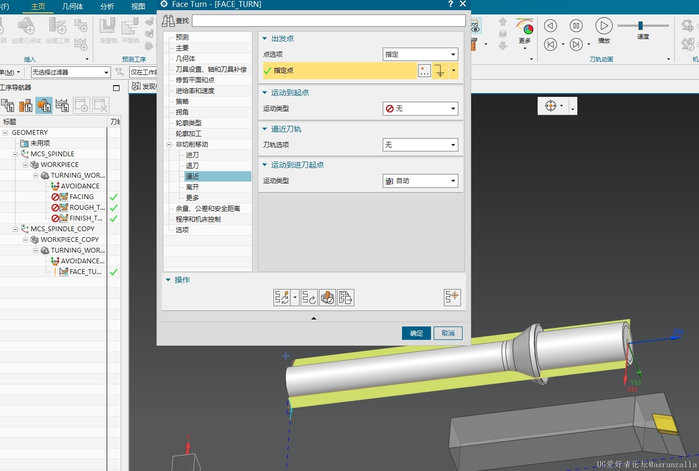
Task: Select the FACE_TU... operation in navigator
Action: [x=86, y=272]
